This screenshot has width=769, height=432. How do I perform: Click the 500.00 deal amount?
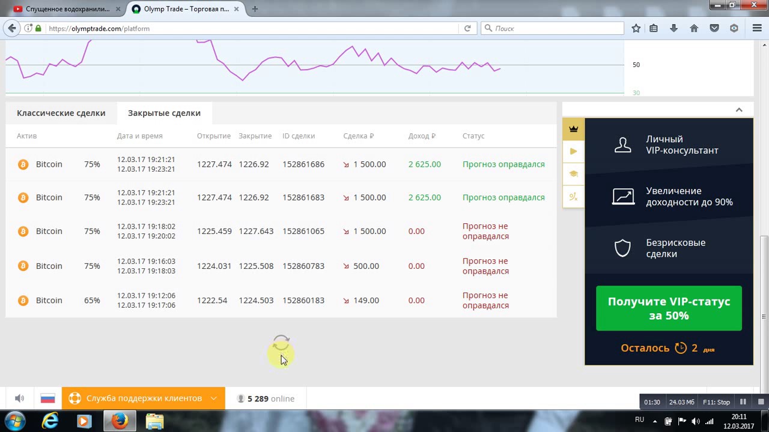[x=366, y=266]
